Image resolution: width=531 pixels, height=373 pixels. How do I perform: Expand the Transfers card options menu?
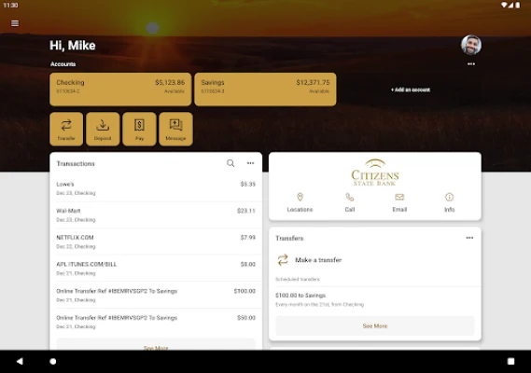pyautogui.click(x=469, y=238)
